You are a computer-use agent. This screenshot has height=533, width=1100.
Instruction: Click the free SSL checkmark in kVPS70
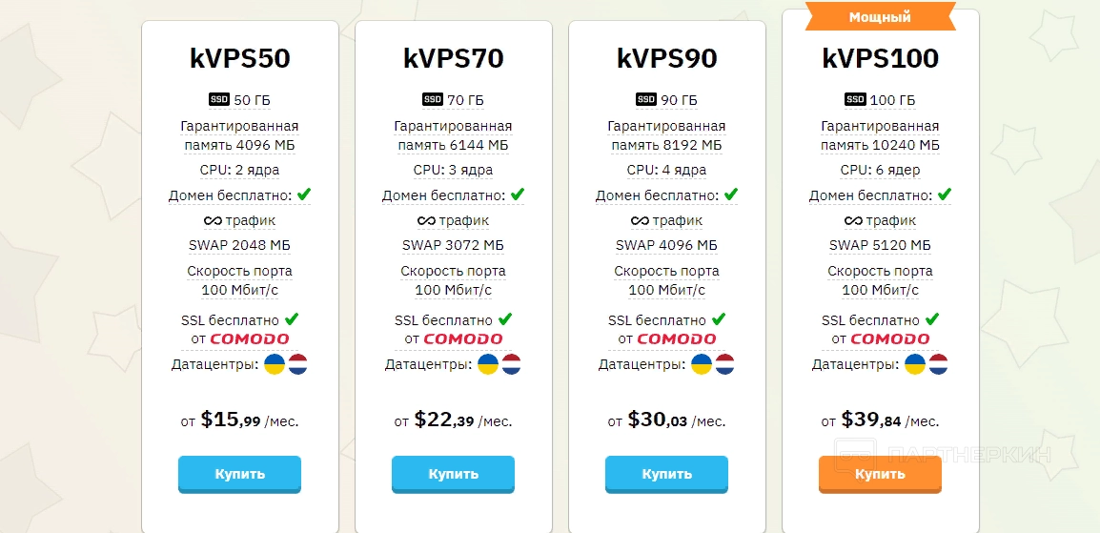pyautogui.click(x=505, y=318)
